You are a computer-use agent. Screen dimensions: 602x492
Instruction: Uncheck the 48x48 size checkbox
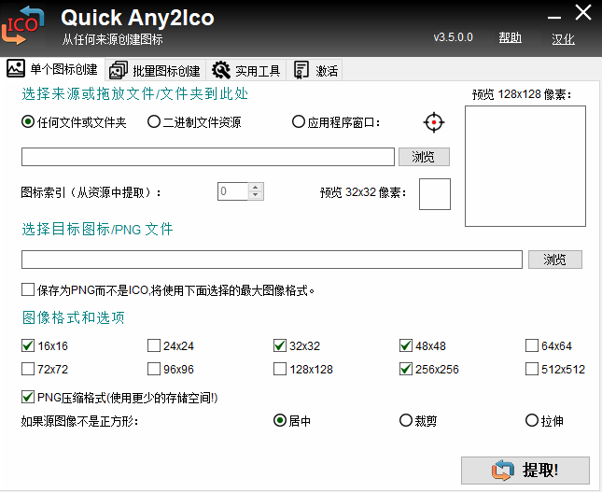pos(406,345)
